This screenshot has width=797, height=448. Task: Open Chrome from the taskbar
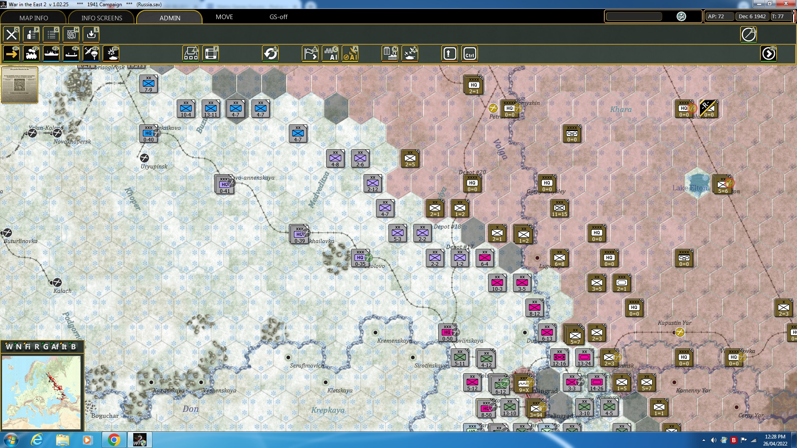click(114, 440)
